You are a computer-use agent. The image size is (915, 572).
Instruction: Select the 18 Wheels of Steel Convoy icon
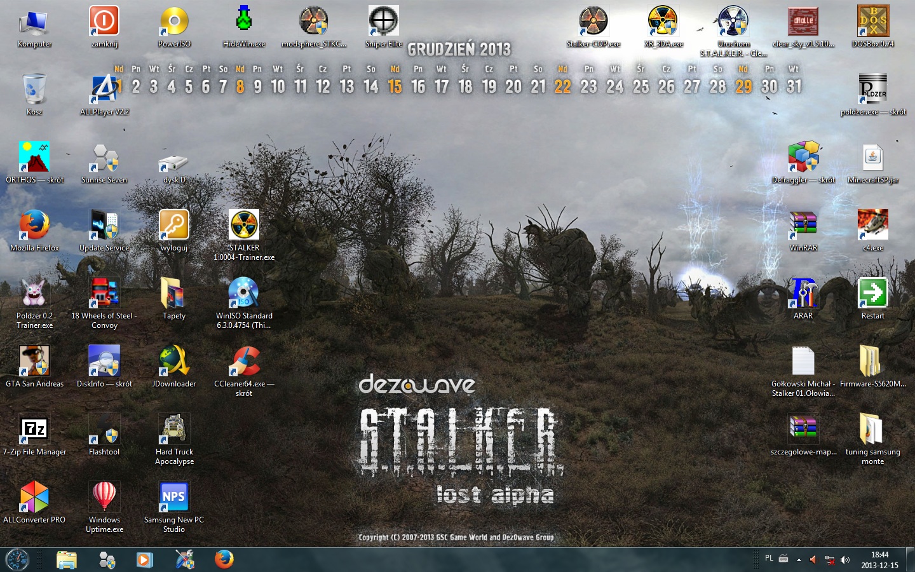104,304
